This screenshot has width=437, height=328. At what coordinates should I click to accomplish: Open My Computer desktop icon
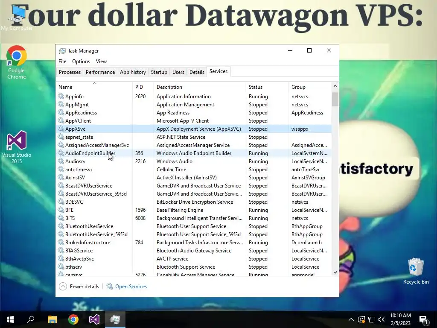pos(17,17)
